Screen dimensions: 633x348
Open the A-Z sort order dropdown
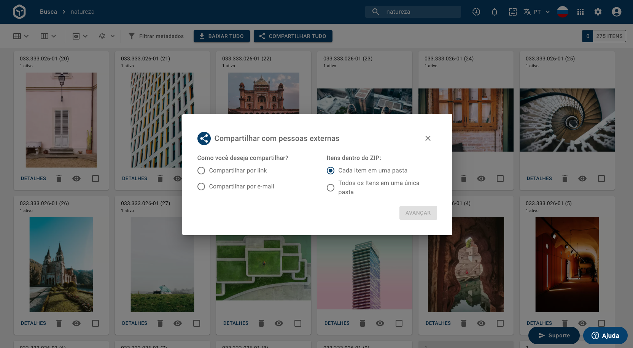107,36
